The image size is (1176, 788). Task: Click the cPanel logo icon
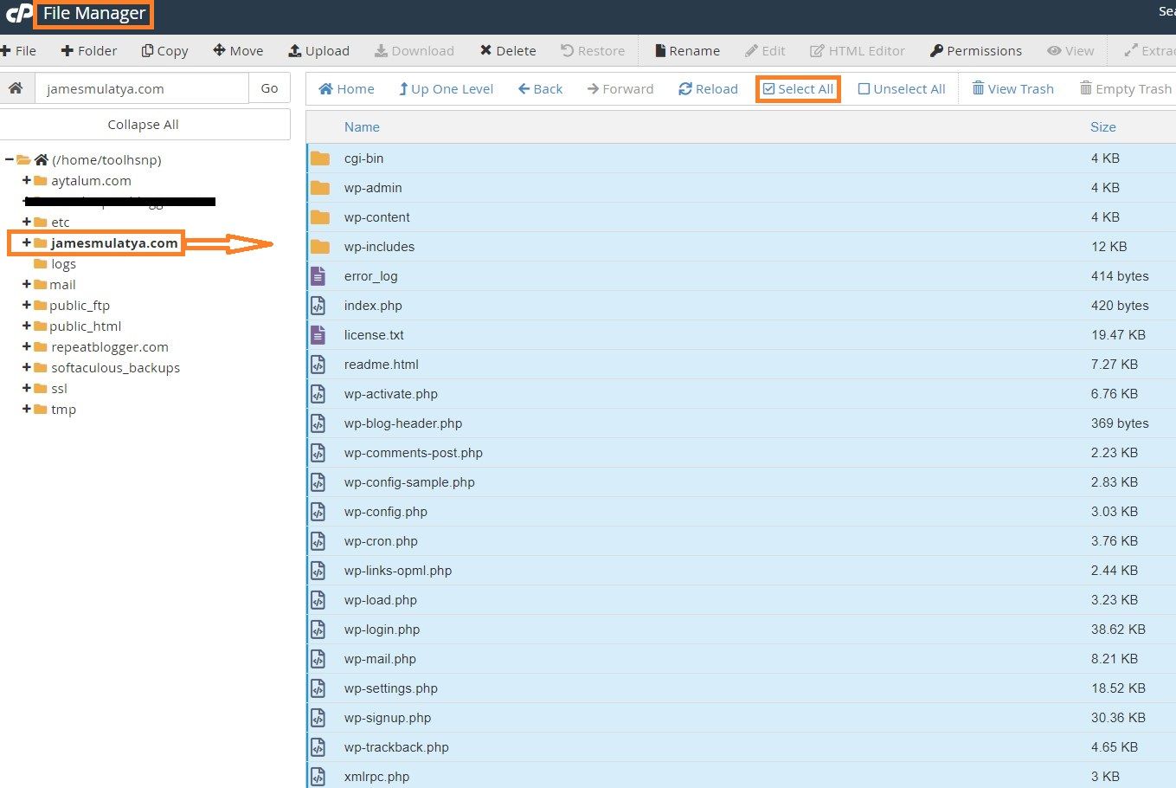pos(19,14)
